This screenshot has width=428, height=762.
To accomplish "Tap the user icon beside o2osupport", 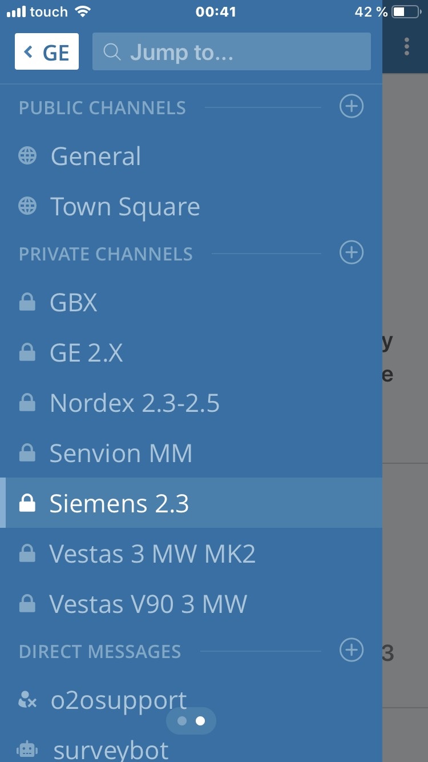I will (x=27, y=700).
